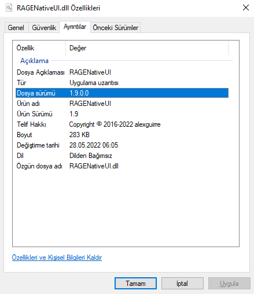Click the Dilden Bağımsız value

pos(91,156)
